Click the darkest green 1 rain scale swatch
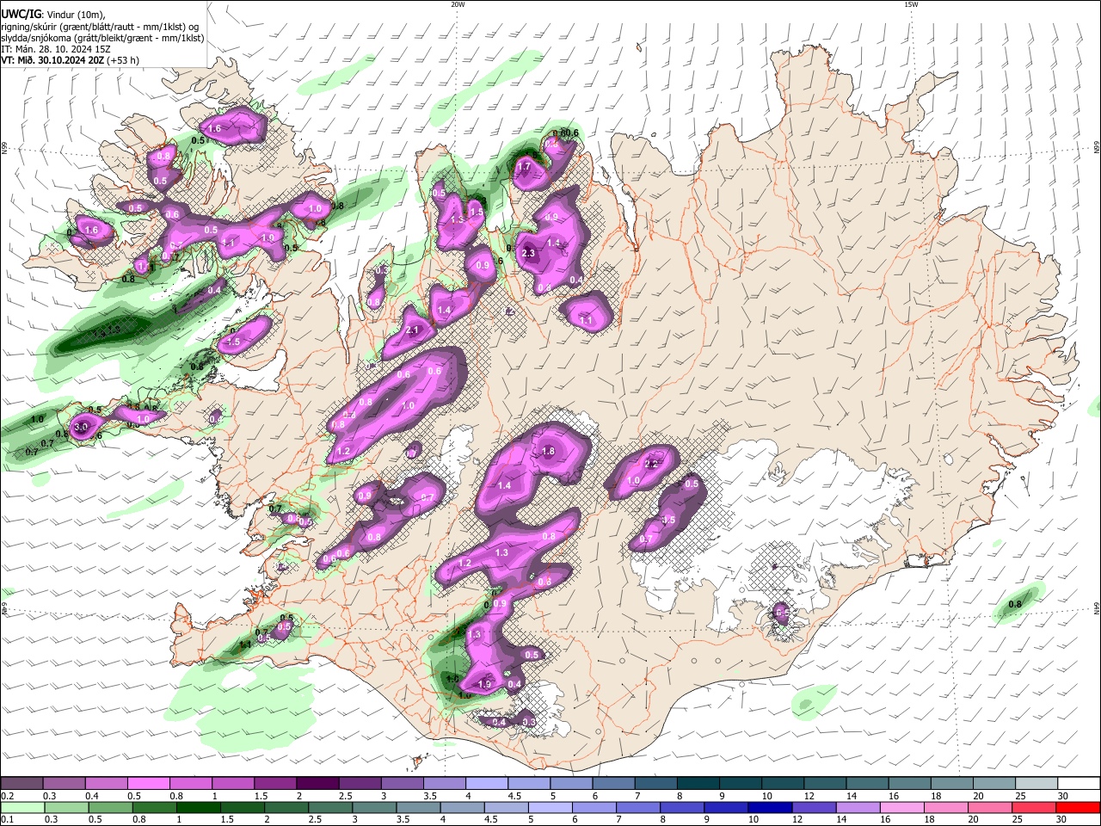 198,807
